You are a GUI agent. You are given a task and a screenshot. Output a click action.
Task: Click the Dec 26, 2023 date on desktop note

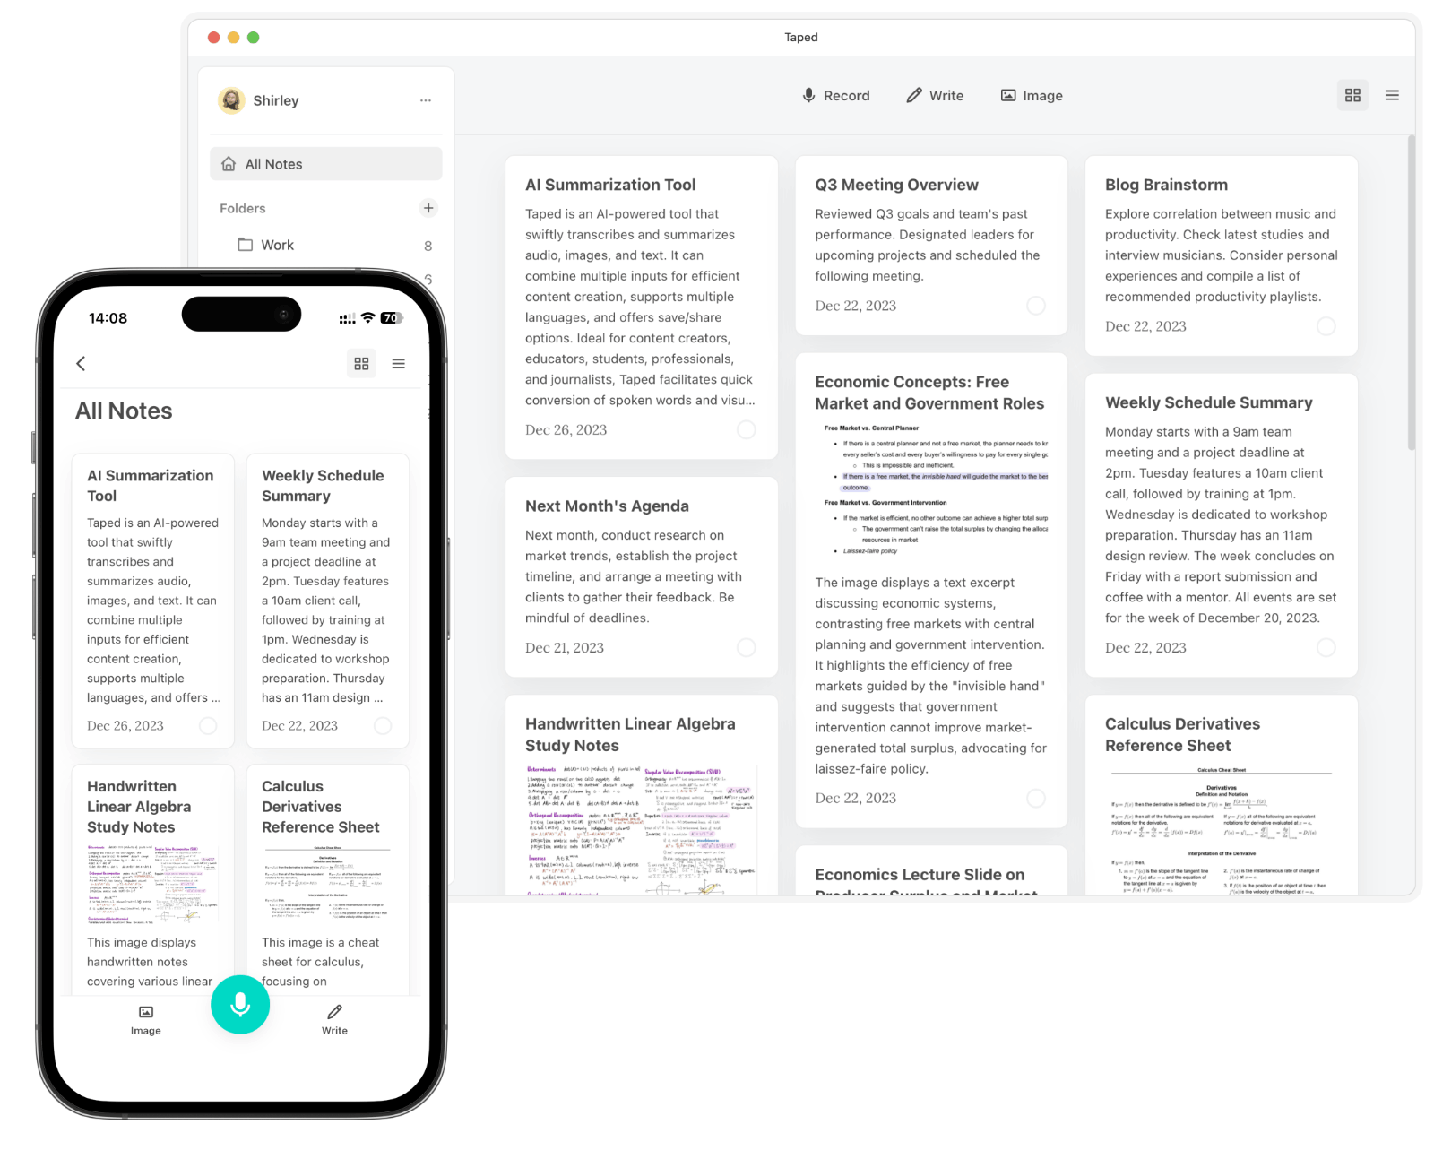pos(566,429)
